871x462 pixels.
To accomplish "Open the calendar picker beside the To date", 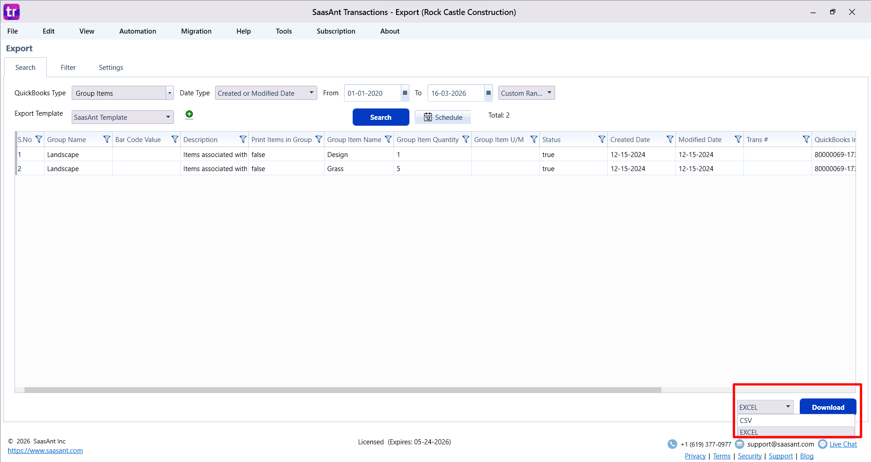I will (x=488, y=93).
